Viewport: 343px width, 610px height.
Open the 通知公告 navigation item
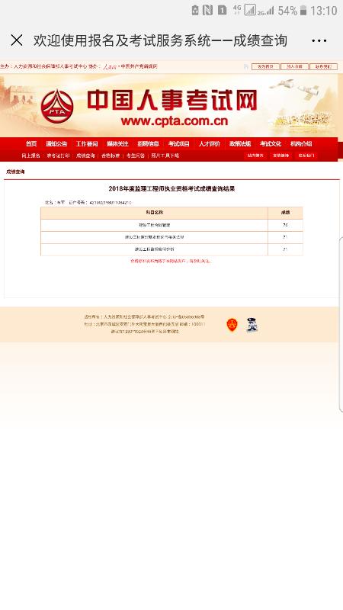(x=56, y=144)
